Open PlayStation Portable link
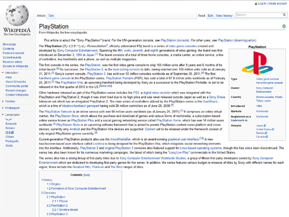Image resolution: width=289 pixels, height=217 pixels. tap(120, 78)
